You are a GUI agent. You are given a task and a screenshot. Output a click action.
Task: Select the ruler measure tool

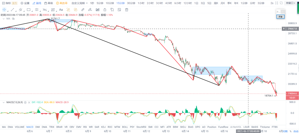83,9
